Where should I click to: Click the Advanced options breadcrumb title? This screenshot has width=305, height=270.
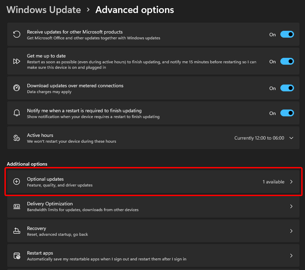(x=135, y=10)
